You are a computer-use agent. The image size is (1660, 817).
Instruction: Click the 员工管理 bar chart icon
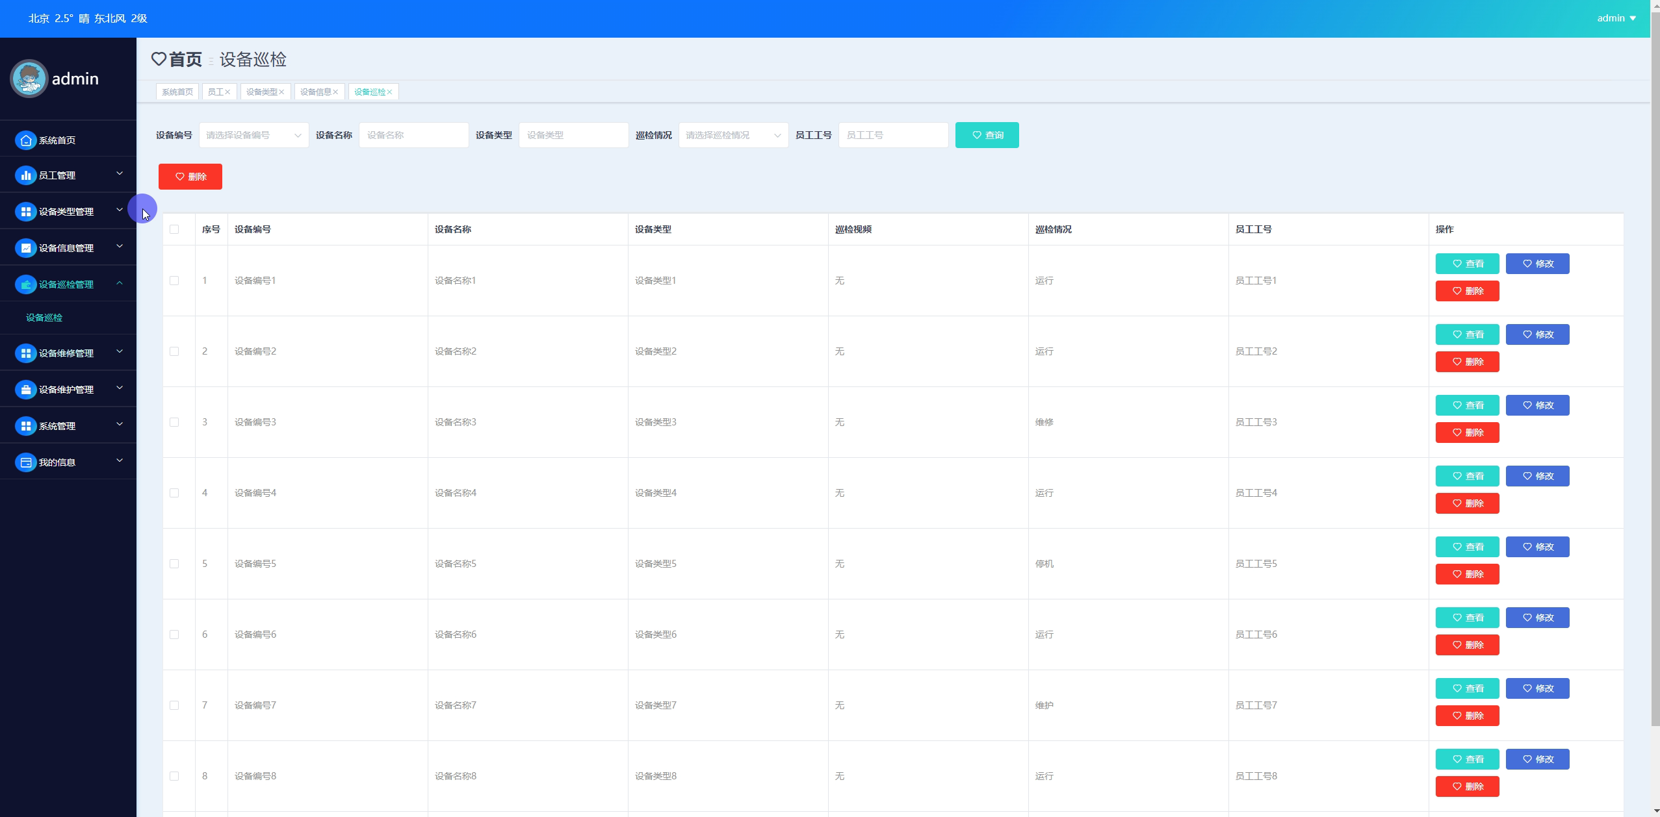point(26,175)
